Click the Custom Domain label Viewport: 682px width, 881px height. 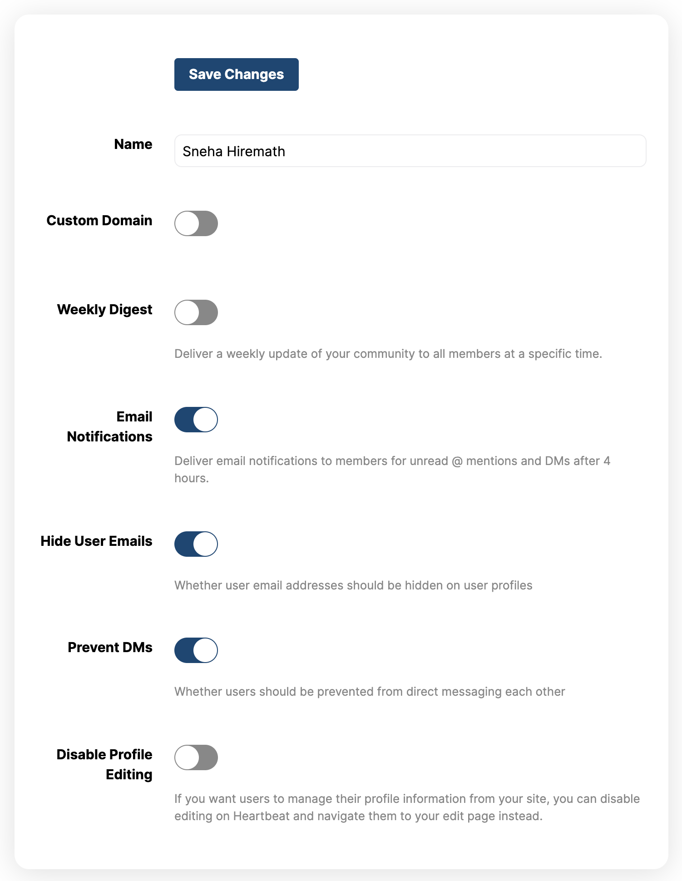99,220
